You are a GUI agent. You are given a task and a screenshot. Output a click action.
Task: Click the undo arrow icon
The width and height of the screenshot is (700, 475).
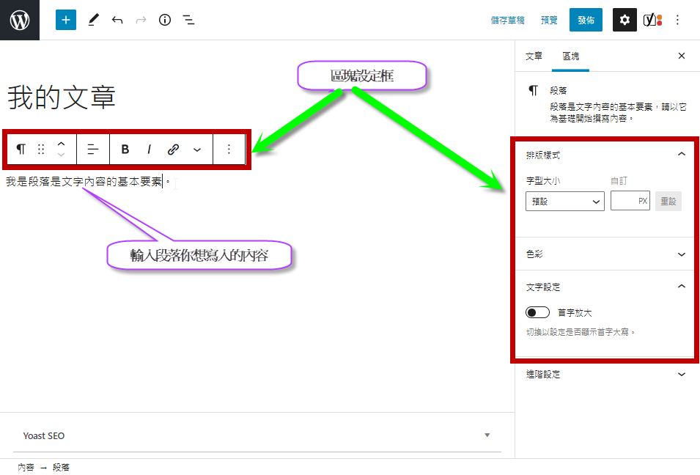coord(117,20)
